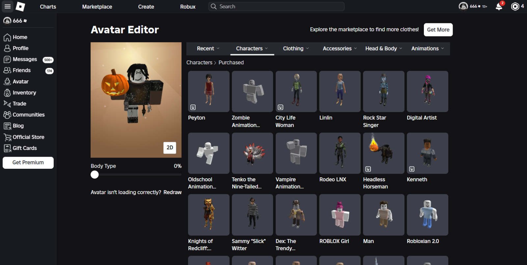Click the Roblox logo icon
The width and height of the screenshot is (527, 265).
pos(20,7)
